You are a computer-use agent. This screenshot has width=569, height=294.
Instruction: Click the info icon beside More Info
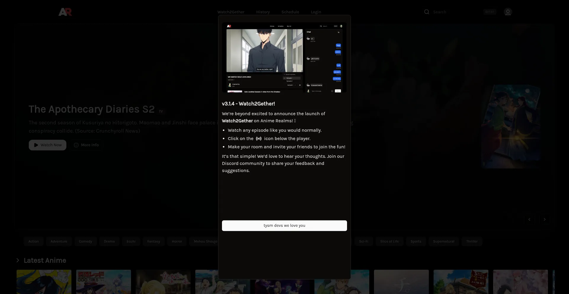point(76,145)
